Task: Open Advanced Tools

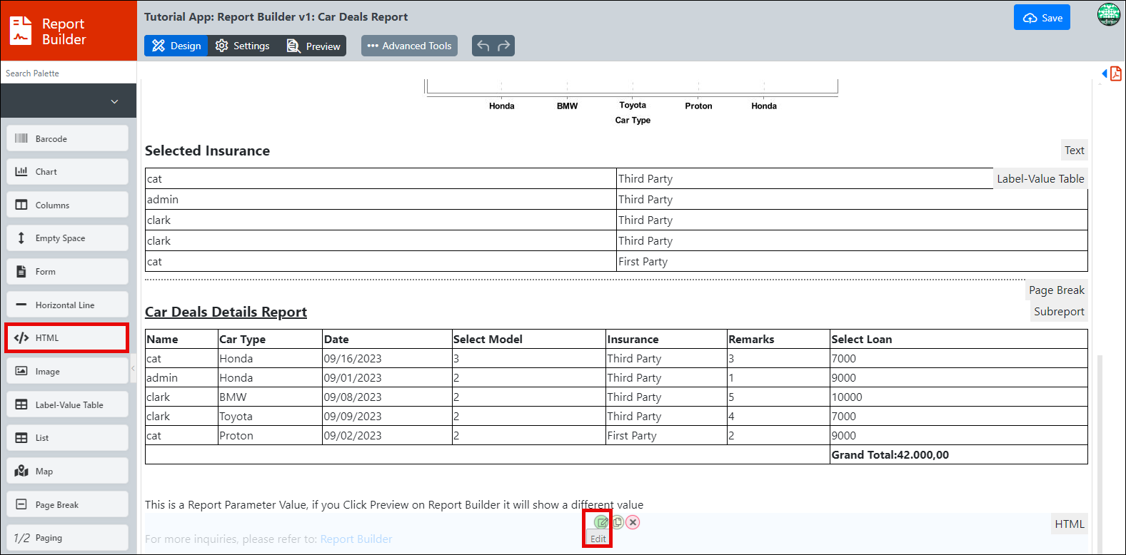Action: 409,46
